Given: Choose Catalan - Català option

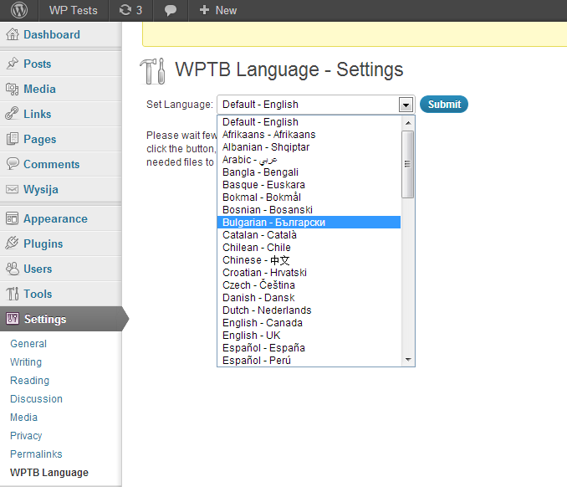Looking at the screenshot, I should click(309, 235).
